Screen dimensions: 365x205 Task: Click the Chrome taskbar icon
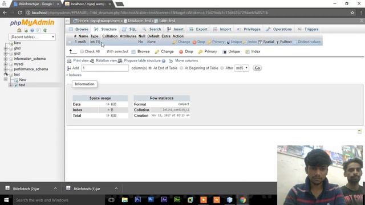(243, 200)
